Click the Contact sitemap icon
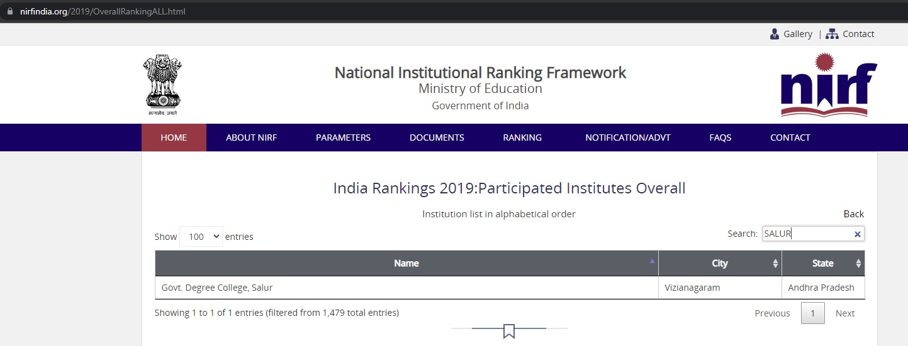 [832, 34]
